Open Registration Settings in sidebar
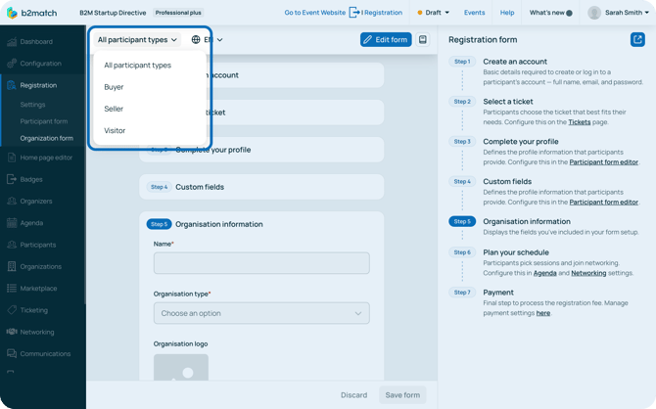This screenshot has height=409, width=656. click(x=32, y=105)
